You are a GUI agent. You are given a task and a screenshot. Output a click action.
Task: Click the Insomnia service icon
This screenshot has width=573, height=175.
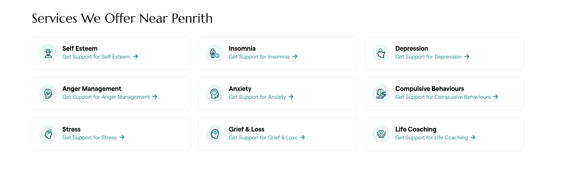click(215, 53)
